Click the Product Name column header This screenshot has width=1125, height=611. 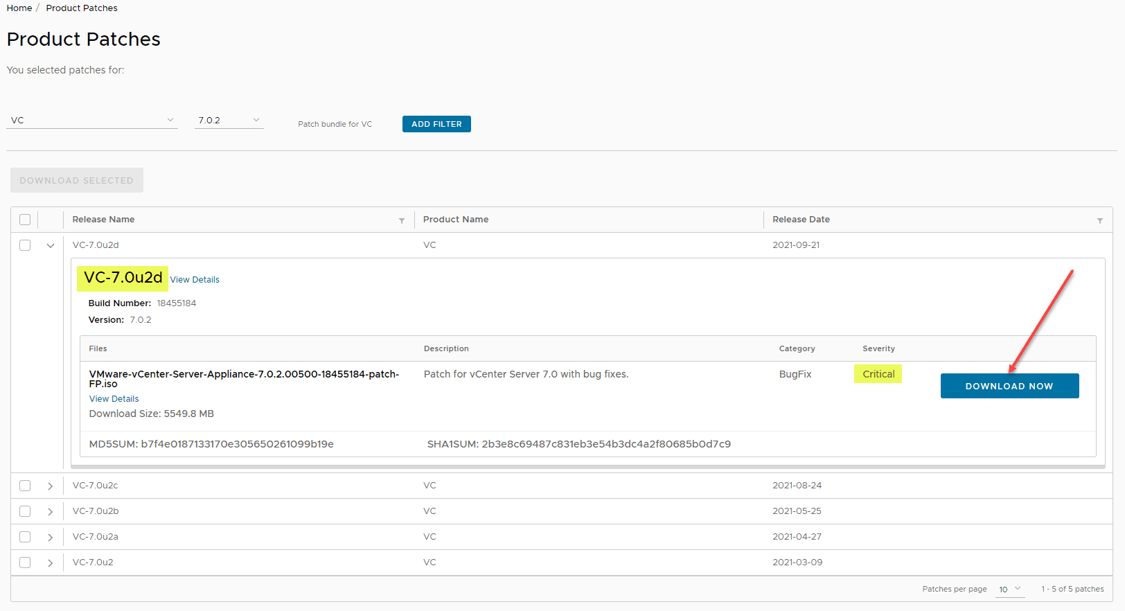pyautogui.click(x=456, y=220)
